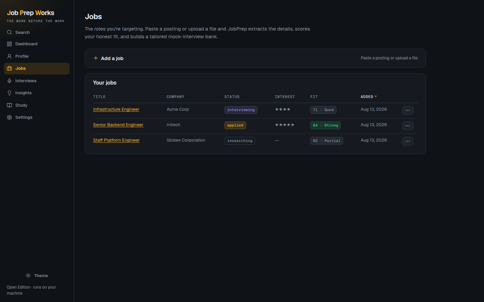The width and height of the screenshot is (484, 302).
Task: Click the 'Acme Corp' company cell
Action: click(178, 109)
